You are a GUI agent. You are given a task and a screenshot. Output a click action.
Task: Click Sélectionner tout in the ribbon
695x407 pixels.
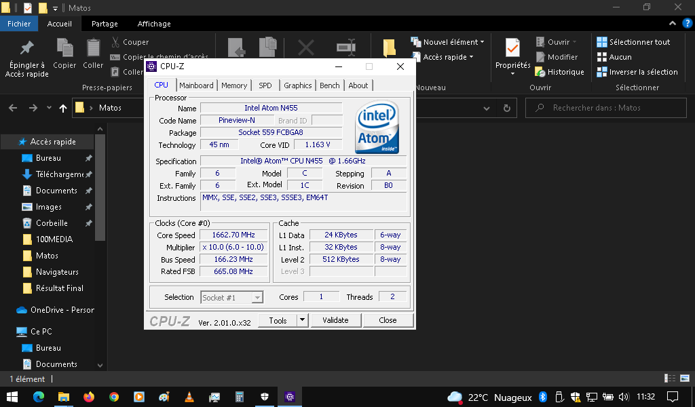pyautogui.click(x=633, y=42)
